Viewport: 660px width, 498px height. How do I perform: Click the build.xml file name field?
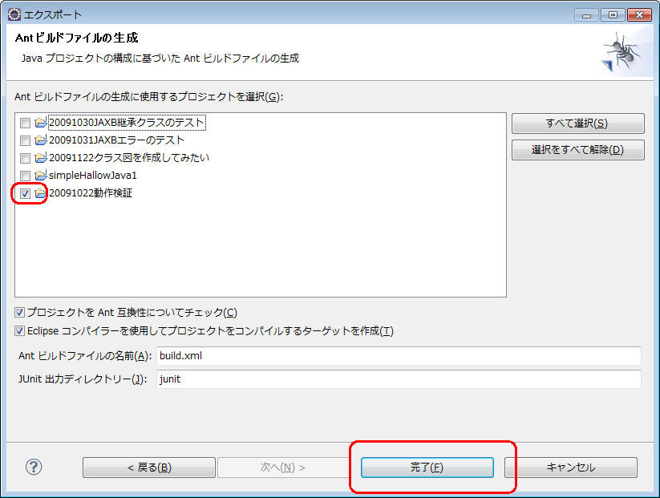(x=399, y=356)
